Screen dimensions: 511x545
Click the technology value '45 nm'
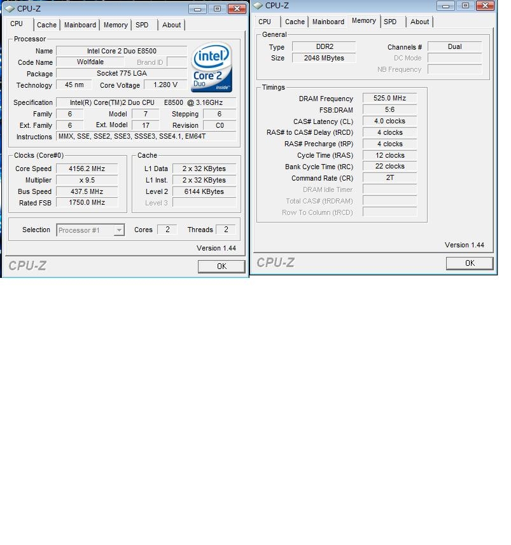coord(74,85)
